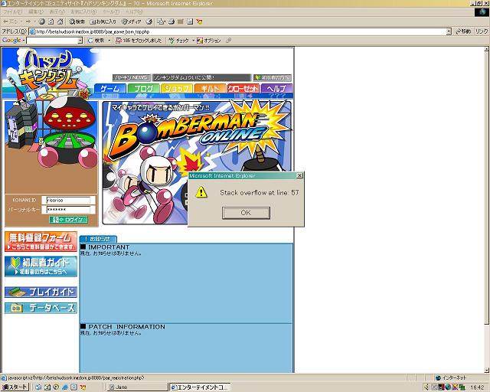Select the お知らせ notices tab
Viewport: 490px width, 392px height.
(98, 239)
